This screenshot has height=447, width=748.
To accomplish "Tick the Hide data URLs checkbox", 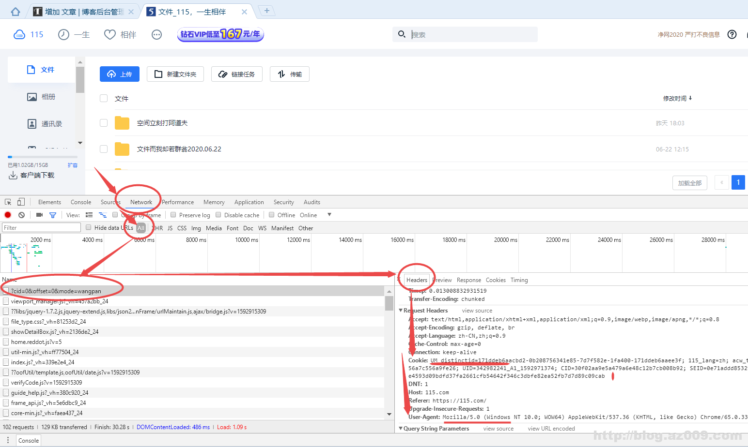I will (89, 227).
